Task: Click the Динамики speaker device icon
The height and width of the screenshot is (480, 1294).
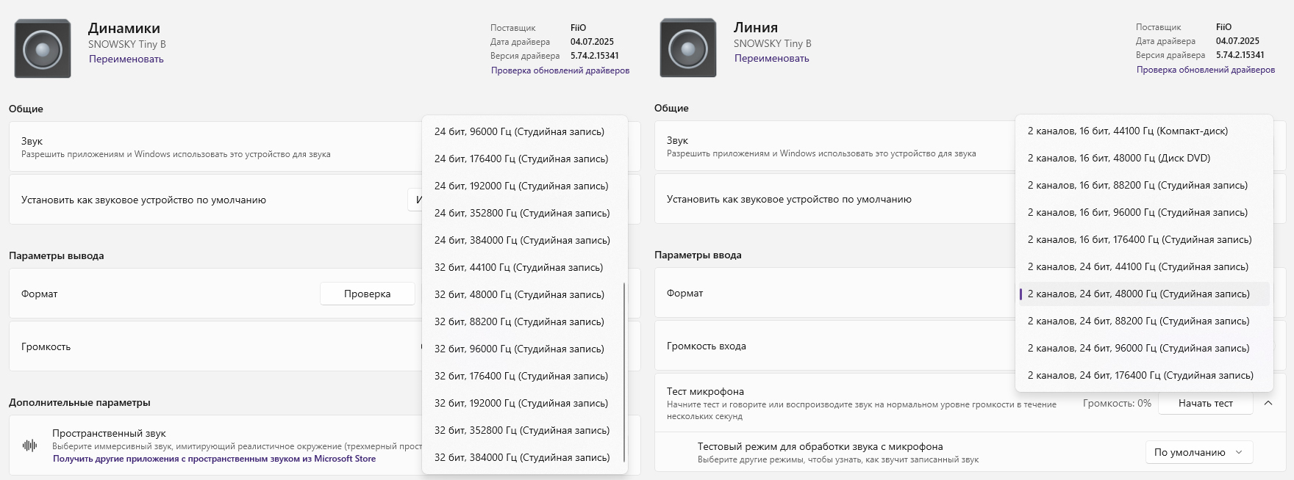Action: 43,49
